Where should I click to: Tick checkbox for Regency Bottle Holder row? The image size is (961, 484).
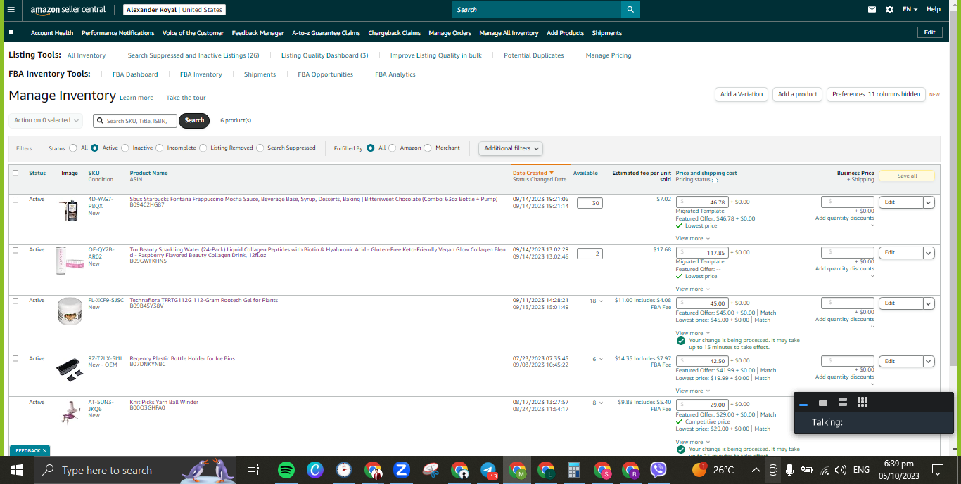pyautogui.click(x=15, y=359)
